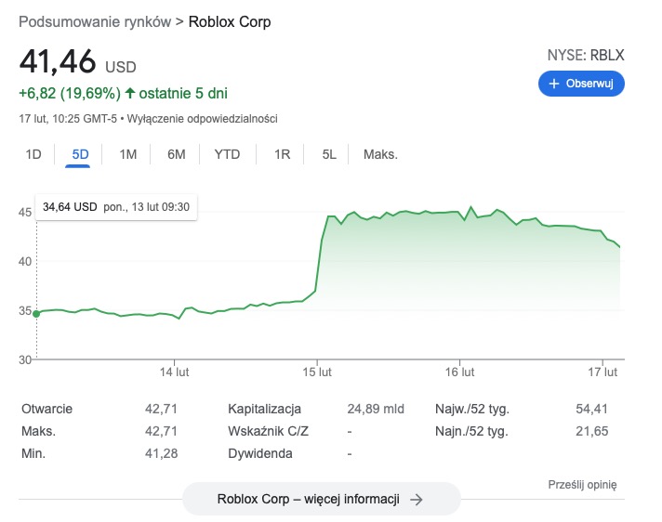The image size is (662, 522).
Task: Click the ostatnie 5 dni text
Action: click(183, 93)
